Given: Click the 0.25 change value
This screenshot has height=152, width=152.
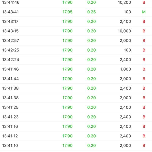Looking at the screenshot, I should point(91,12).
